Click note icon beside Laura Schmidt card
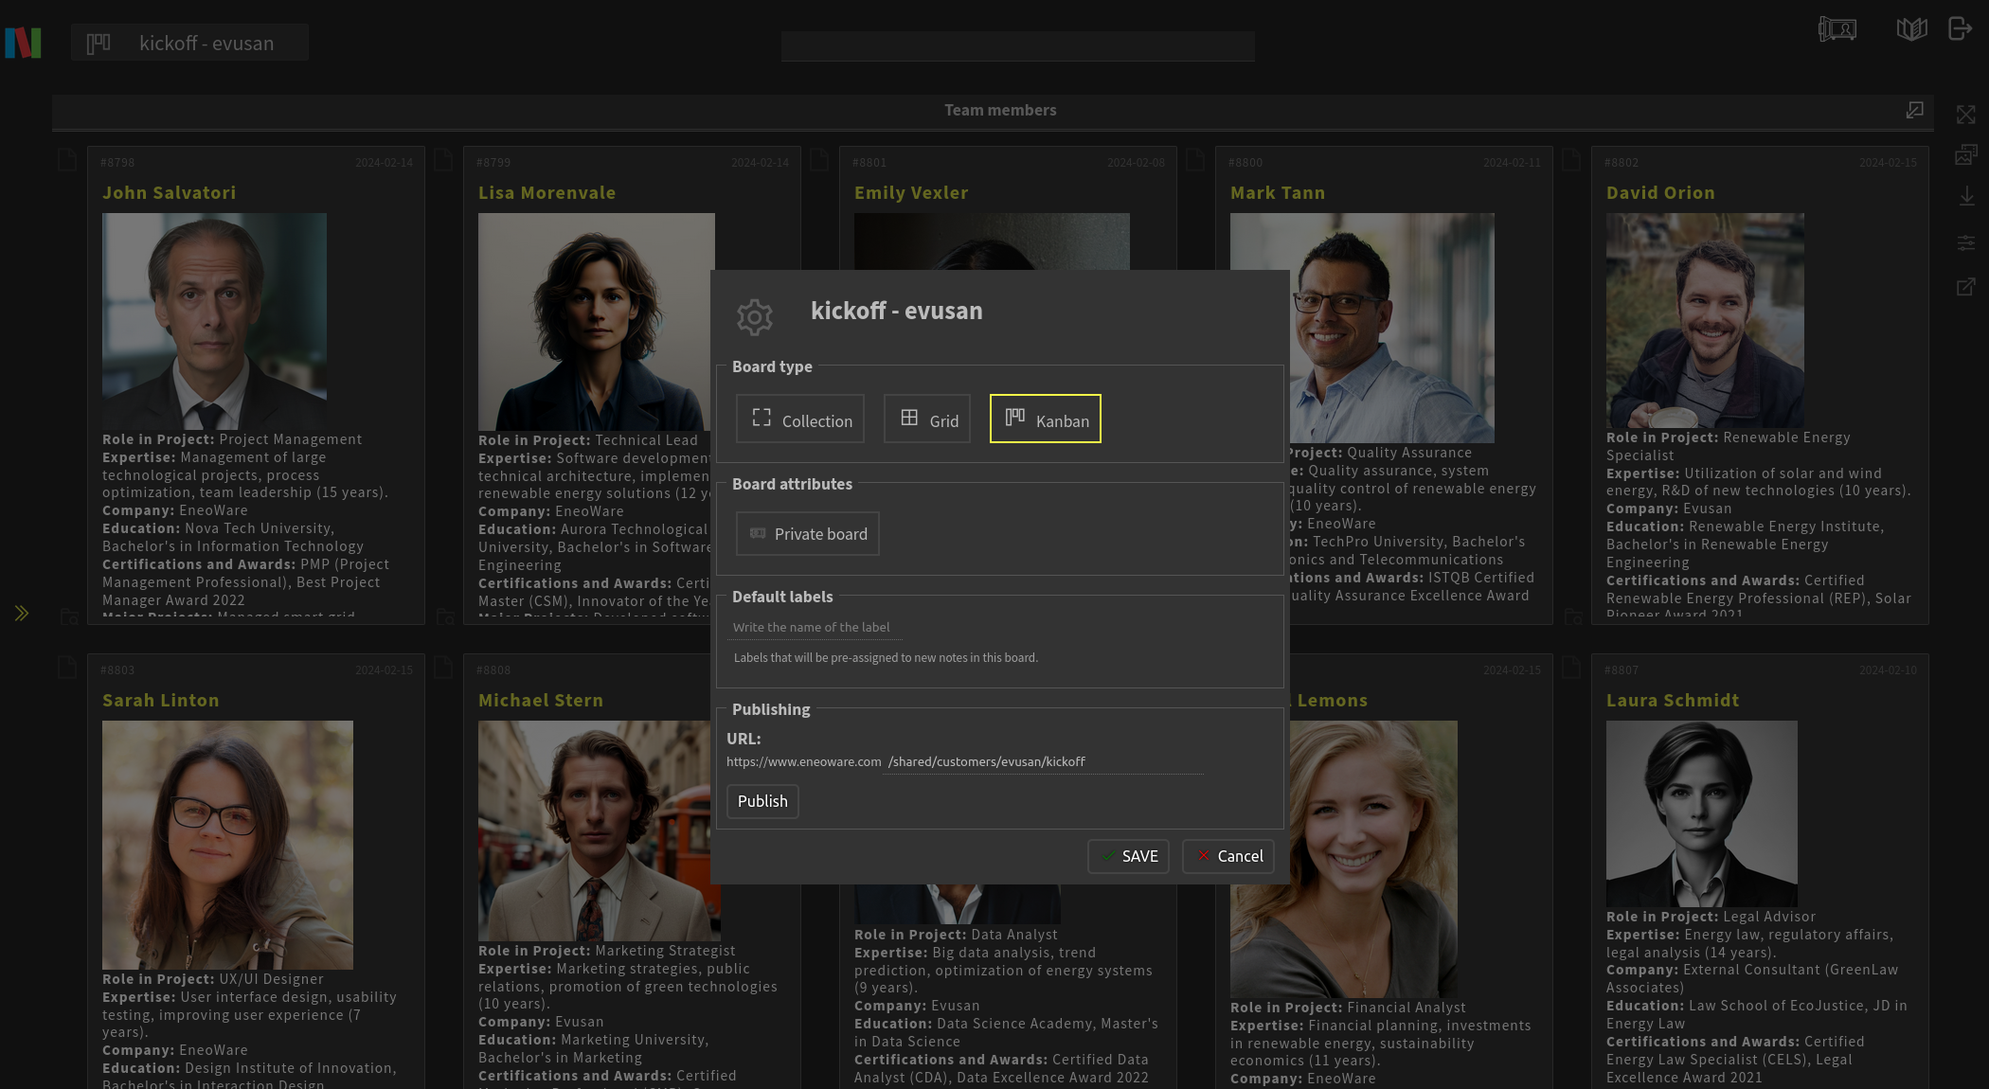The width and height of the screenshot is (1989, 1089). click(1571, 668)
